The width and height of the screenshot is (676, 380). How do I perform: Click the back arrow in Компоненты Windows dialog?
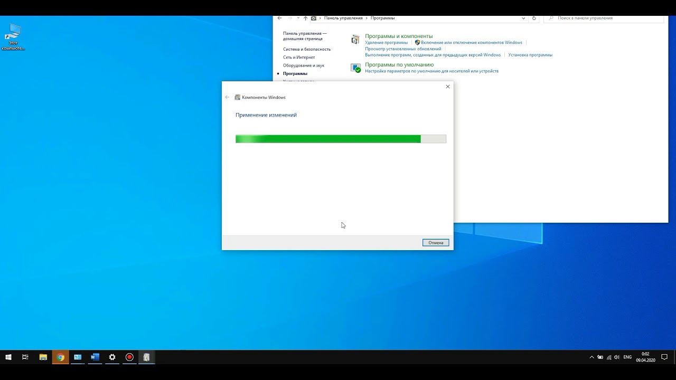tap(227, 97)
